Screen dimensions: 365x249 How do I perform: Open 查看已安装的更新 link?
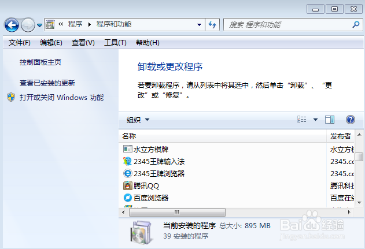[47, 83]
